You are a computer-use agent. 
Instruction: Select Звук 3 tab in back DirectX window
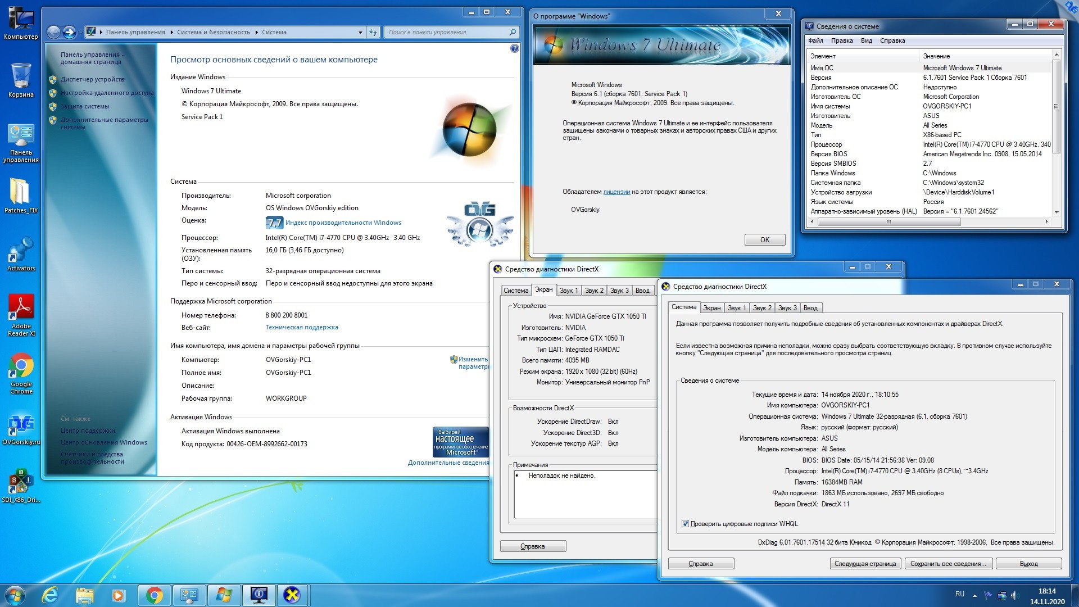pos(619,291)
